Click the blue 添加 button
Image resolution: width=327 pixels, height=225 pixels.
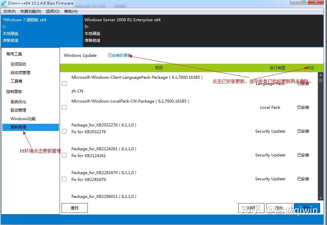[307, 208]
